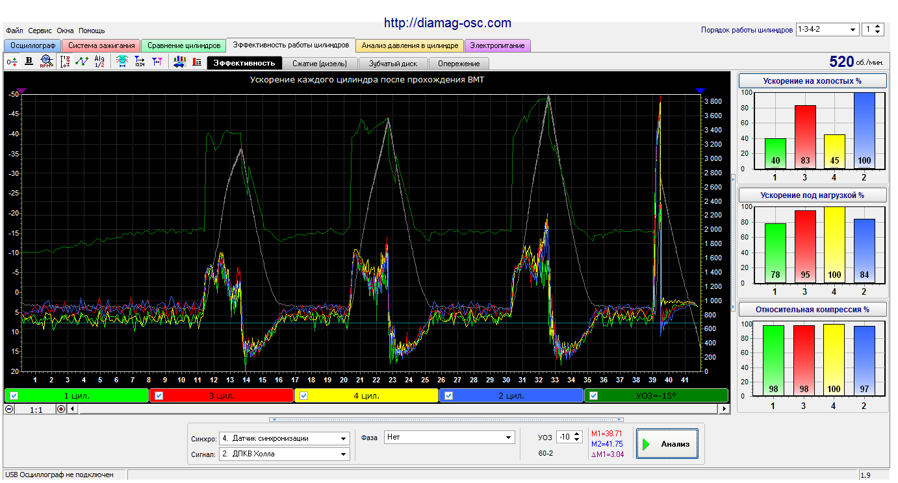898x483 pixels.
Task: Uncheck the 1 цил. green checkbox
Action: [x=14, y=395]
